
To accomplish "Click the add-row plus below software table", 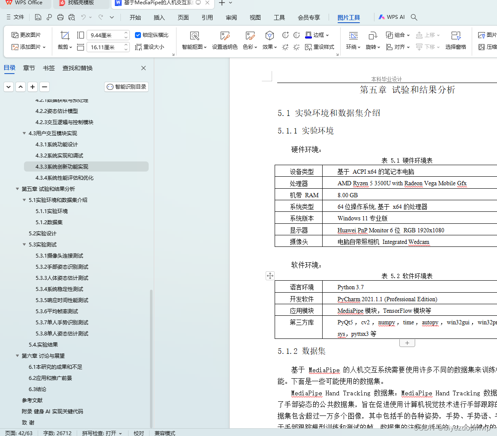I will [407, 343].
